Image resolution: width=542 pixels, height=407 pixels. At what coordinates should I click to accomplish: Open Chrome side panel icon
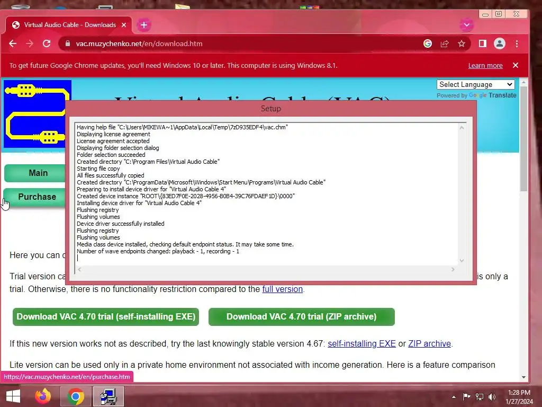pos(483,43)
